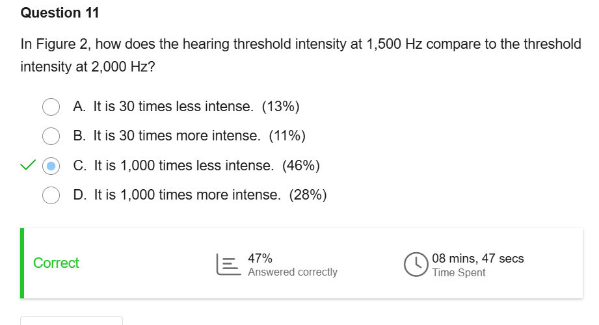Click the '(46%)' percentage beside option C
Image resolution: width=599 pixels, height=325 pixels.
(301, 166)
